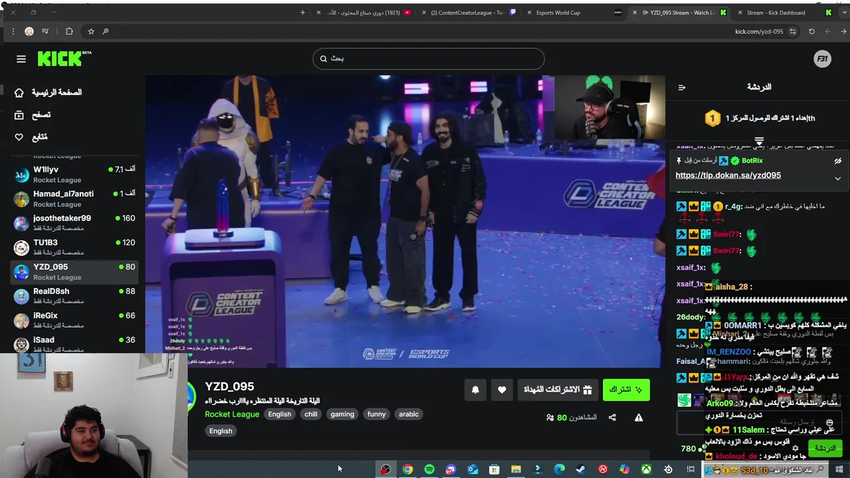
Task: Open iReGix channel in sidebar
Action: pyautogui.click(x=74, y=320)
